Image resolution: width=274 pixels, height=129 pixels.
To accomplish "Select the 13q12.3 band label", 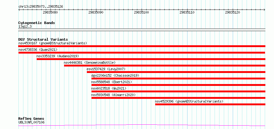I will (25, 27).
